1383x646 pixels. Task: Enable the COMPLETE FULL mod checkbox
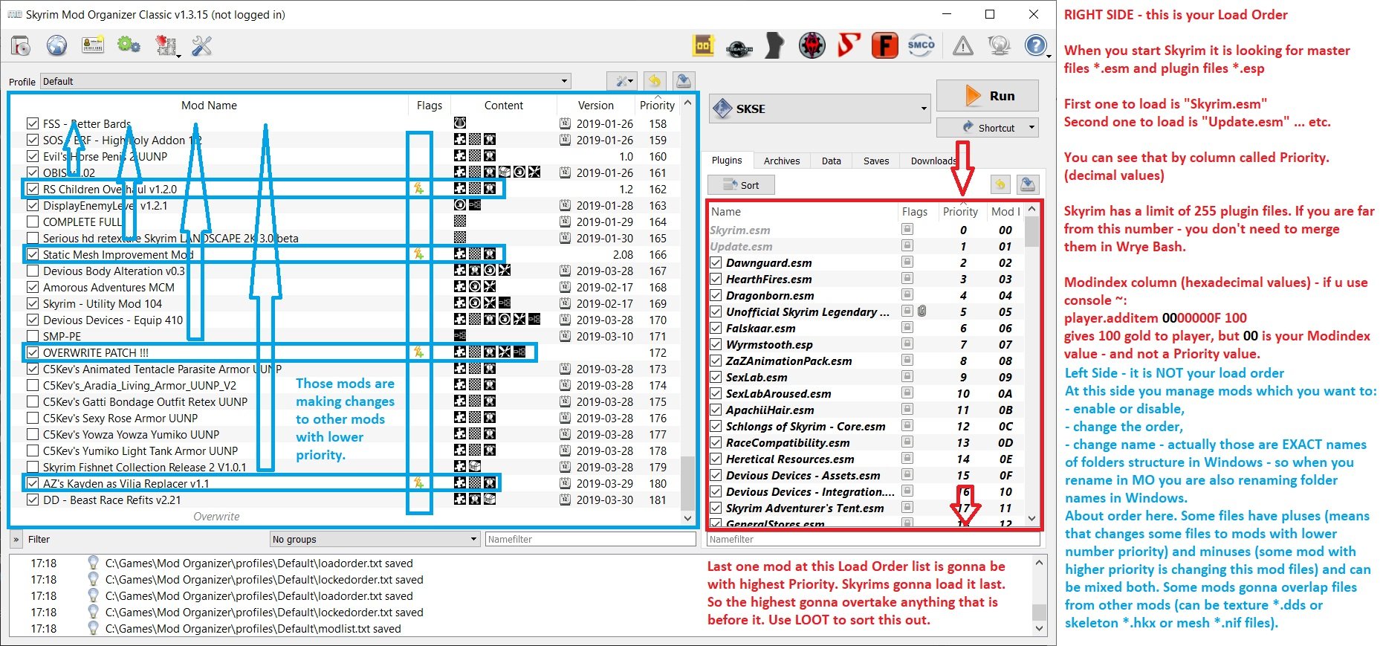coord(32,222)
